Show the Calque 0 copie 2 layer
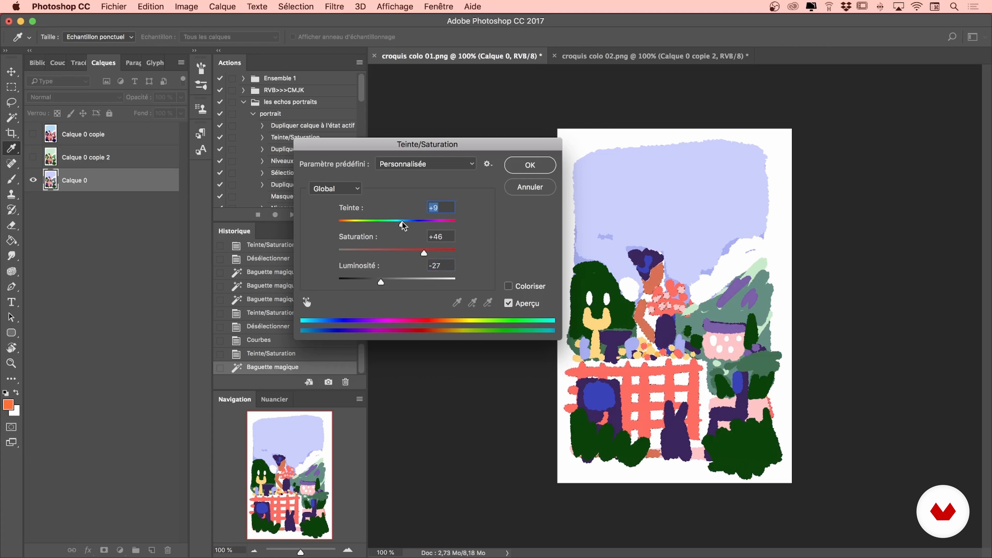Viewport: 992px width, 558px height. coord(33,157)
